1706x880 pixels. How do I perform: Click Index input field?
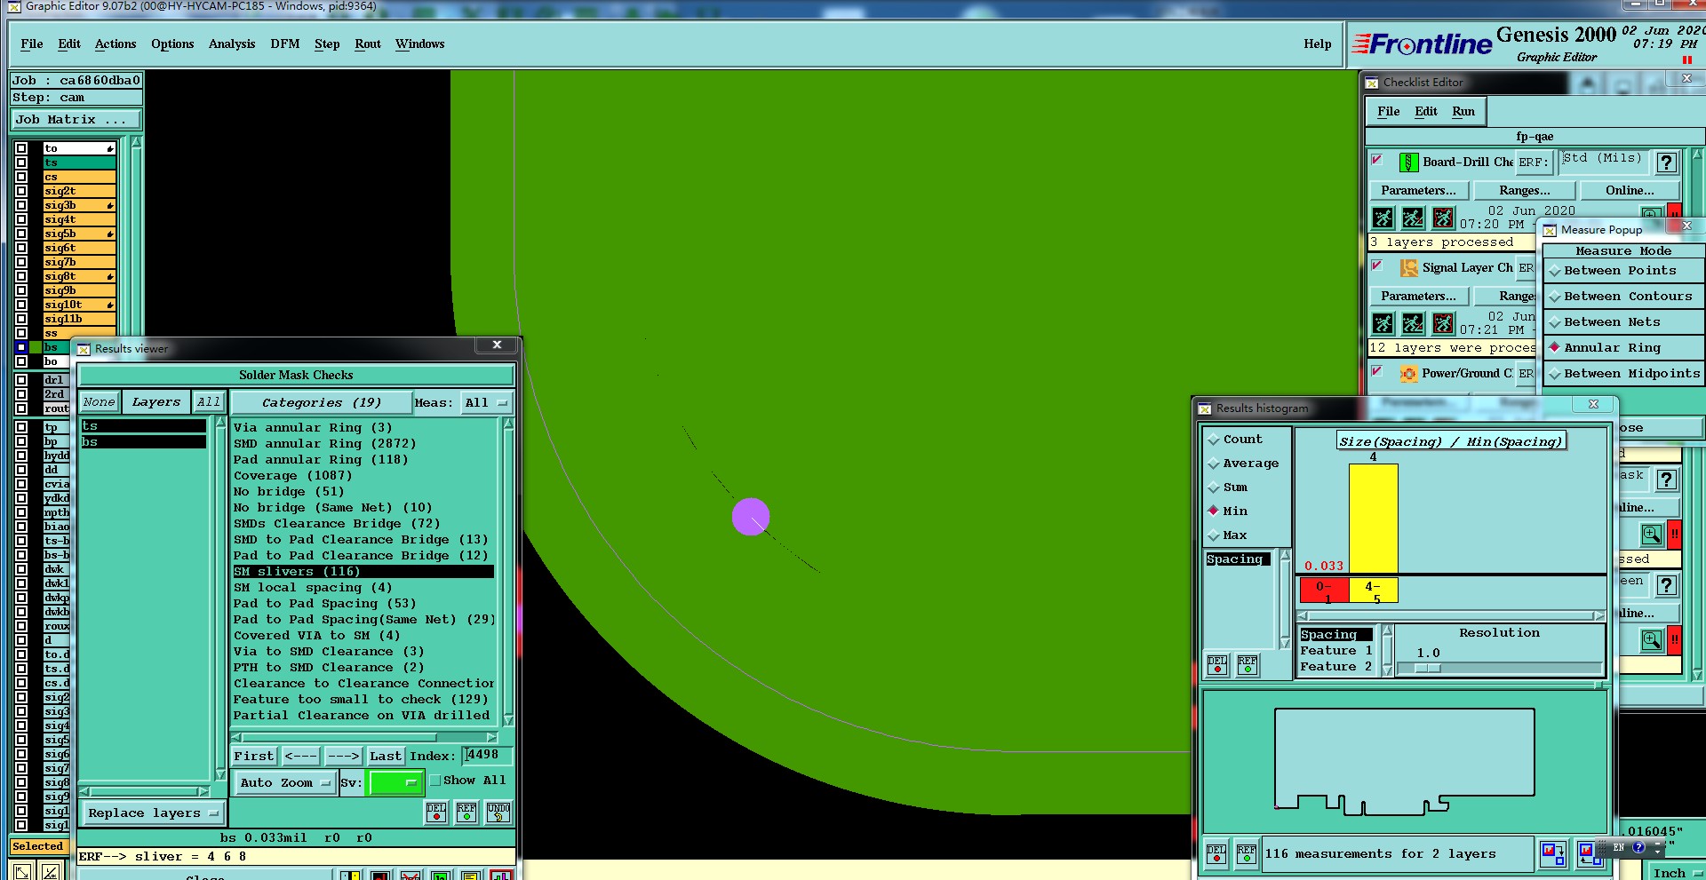coord(489,756)
